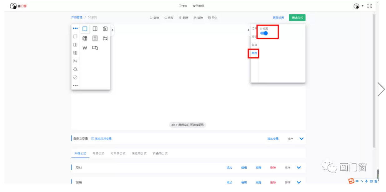
Task: Enter fullscreen using the top-right expand icon
Action: [369, 6]
